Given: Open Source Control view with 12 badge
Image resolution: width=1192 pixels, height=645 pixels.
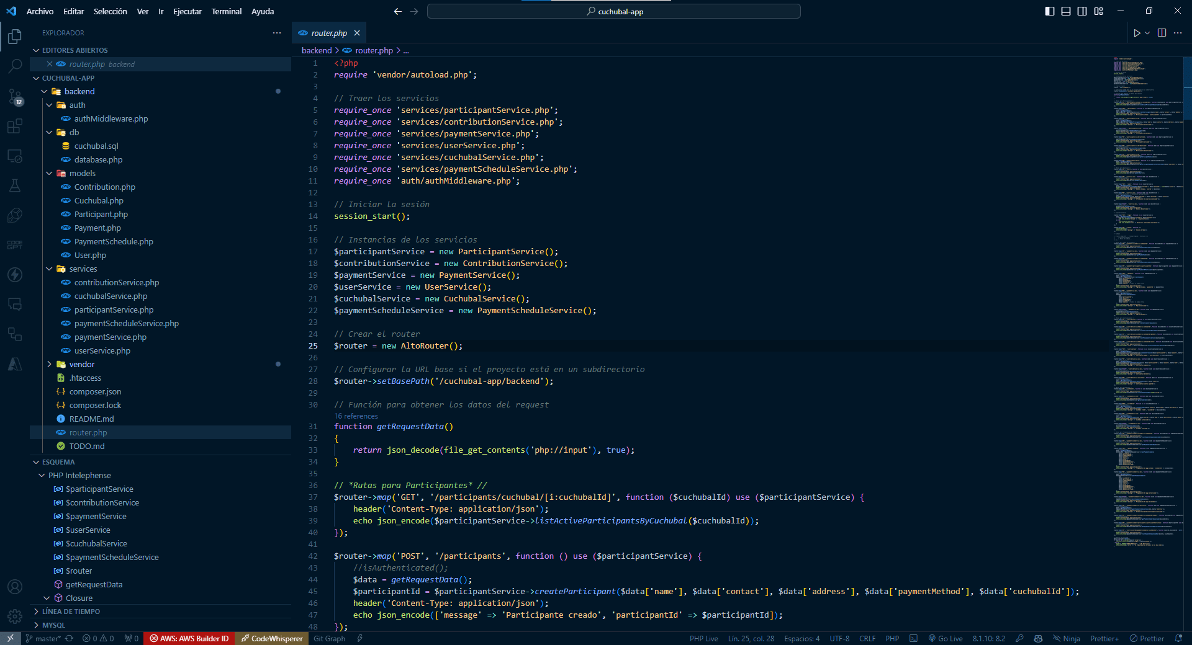Looking at the screenshot, I should click(x=15, y=96).
